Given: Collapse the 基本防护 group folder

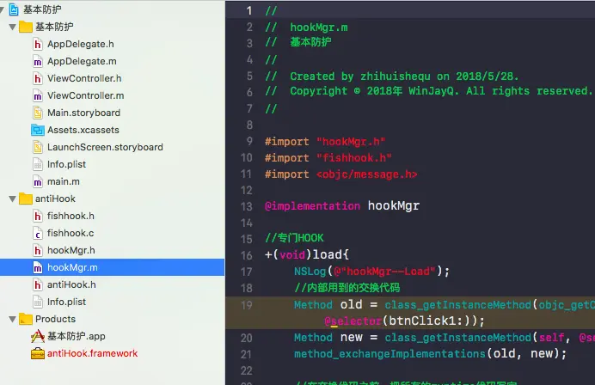Looking at the screenshot, I should point(13,27).
